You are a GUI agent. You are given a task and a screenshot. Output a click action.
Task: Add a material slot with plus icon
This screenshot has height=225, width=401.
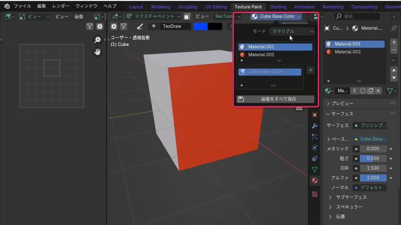[x=394, y=42]
